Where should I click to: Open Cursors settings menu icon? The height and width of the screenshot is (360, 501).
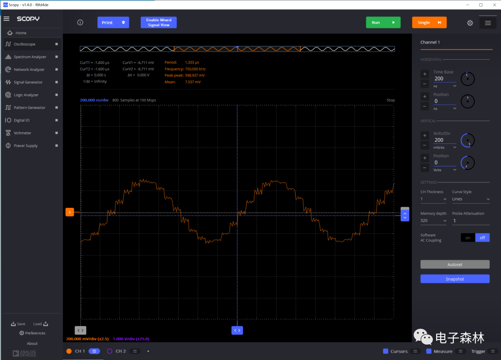(x=415, y=351)
